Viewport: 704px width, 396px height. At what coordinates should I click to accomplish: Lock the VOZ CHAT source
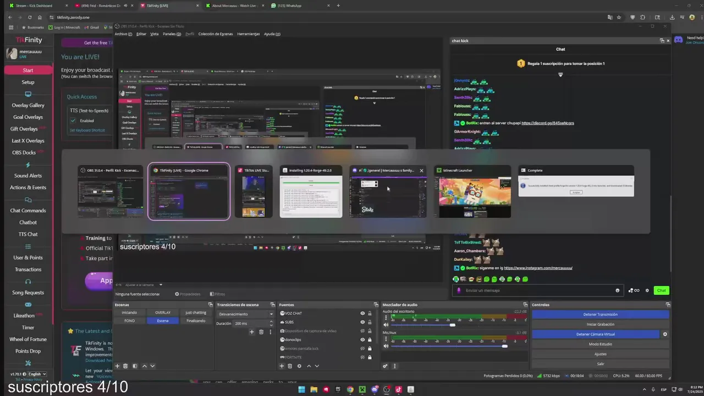click(370, 313)
